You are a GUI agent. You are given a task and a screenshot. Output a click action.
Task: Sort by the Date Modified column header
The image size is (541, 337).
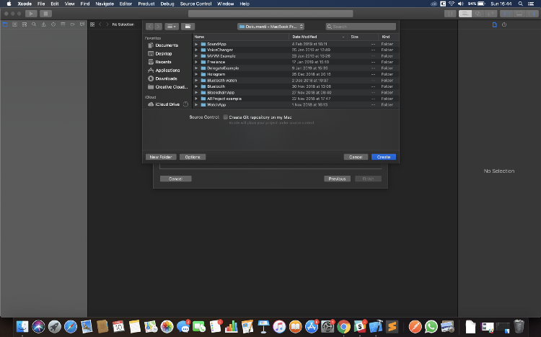318,37
